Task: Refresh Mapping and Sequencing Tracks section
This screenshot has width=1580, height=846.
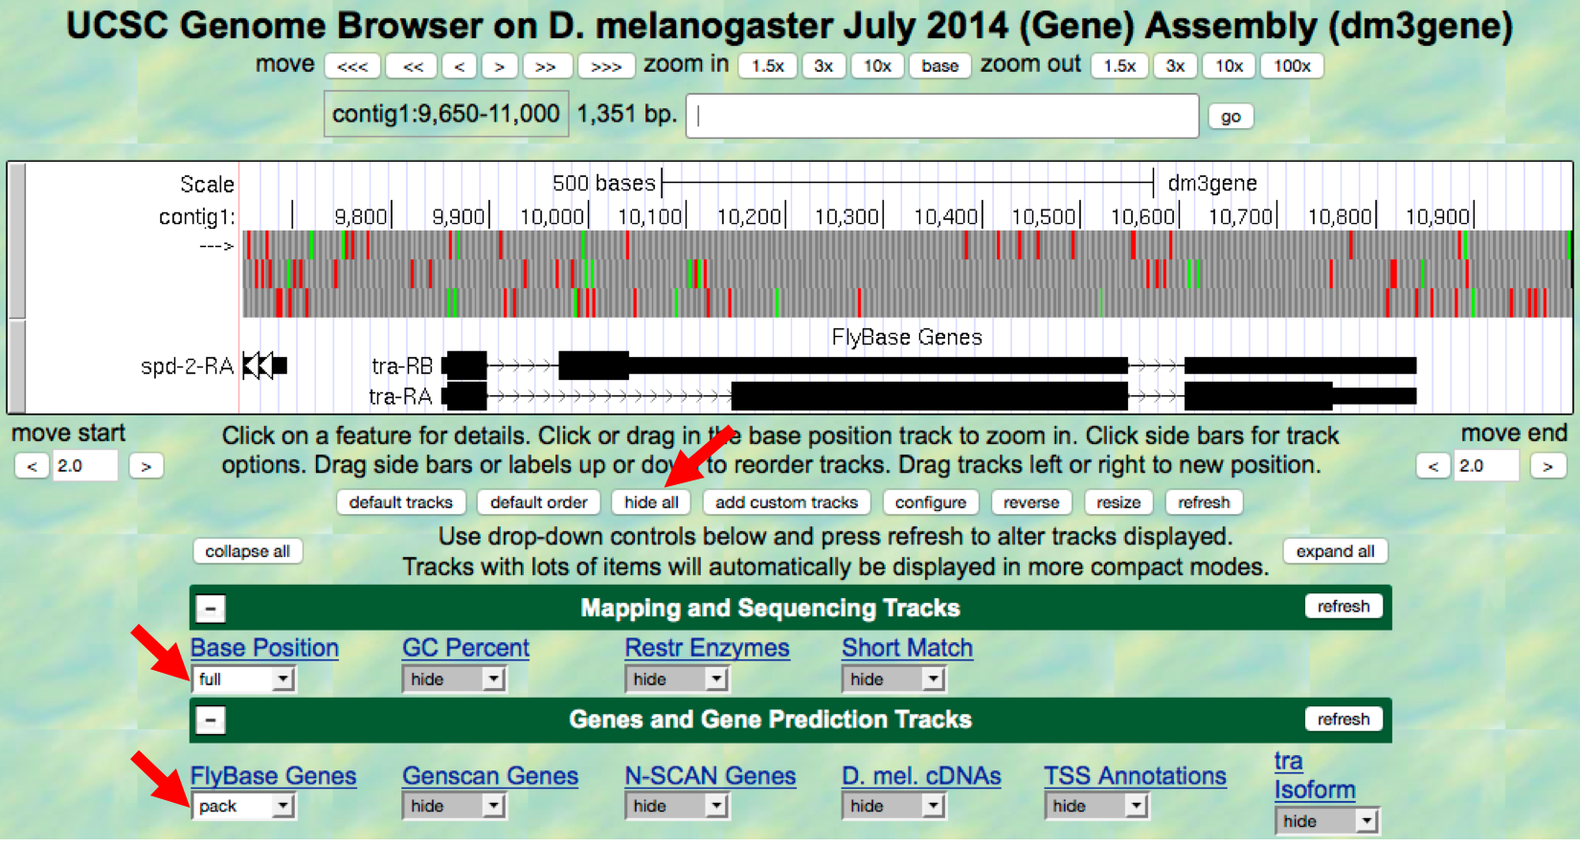Action: (x=1343, y=607)
